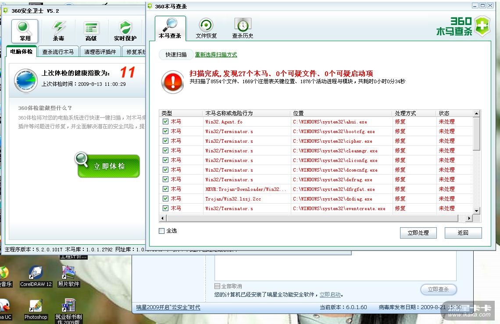The height and width of the screenshot is (324, 500).
Task: Click the 修复 action in the dxdiag.exe row
Action: tap(400, 199)
